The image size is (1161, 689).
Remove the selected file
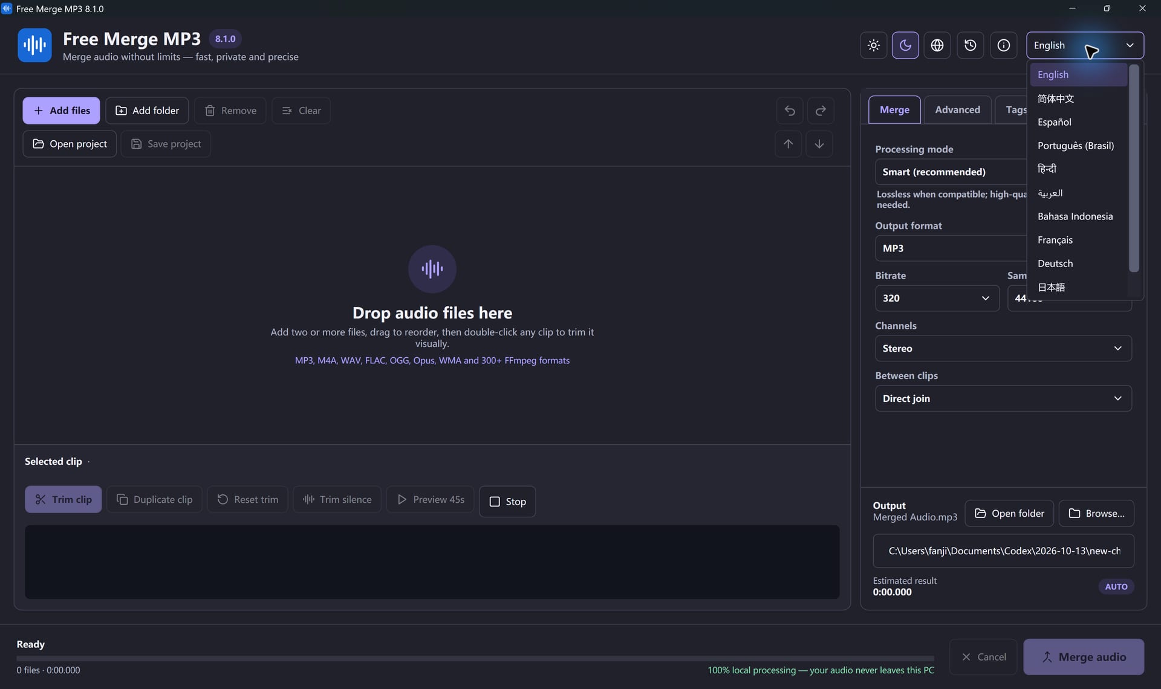tap(230, 111)
